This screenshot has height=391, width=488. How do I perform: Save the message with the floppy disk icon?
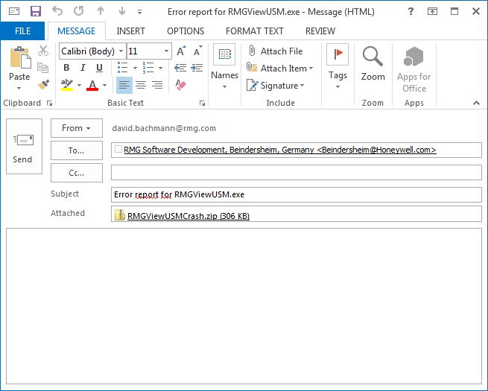pyautogui.click(x=36, y=11)
